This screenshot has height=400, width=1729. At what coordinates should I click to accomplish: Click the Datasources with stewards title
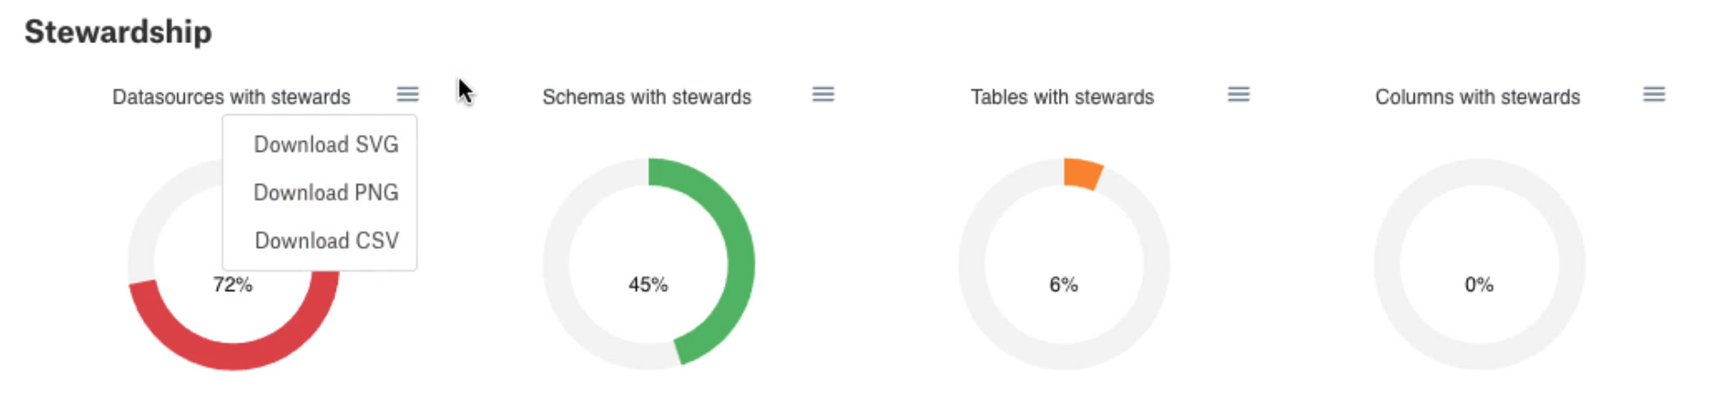(231, 97)
